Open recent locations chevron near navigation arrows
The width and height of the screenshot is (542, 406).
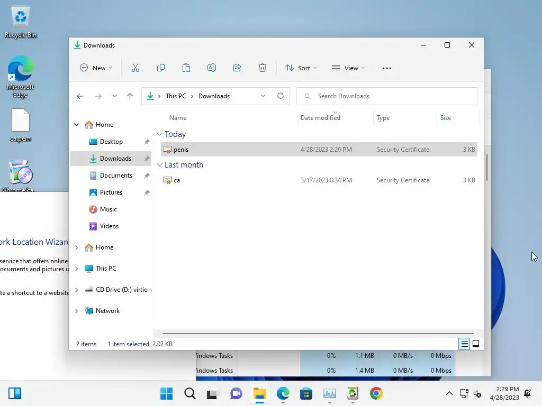click(114, 96)
